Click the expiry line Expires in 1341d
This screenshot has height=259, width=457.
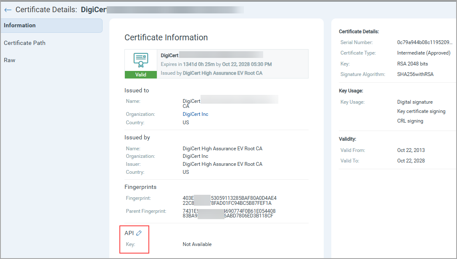click(x=216, y=64)
